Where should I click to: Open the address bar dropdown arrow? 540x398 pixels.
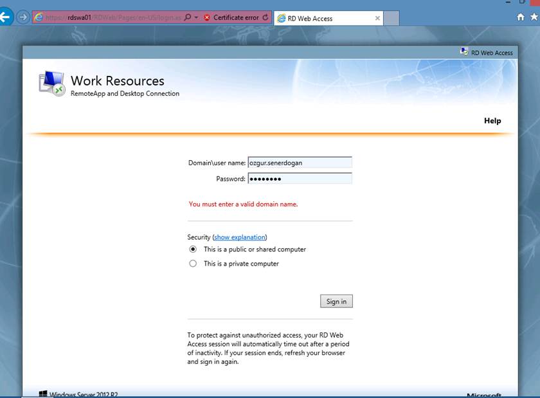pyautogui.click(x=196, y=17)
